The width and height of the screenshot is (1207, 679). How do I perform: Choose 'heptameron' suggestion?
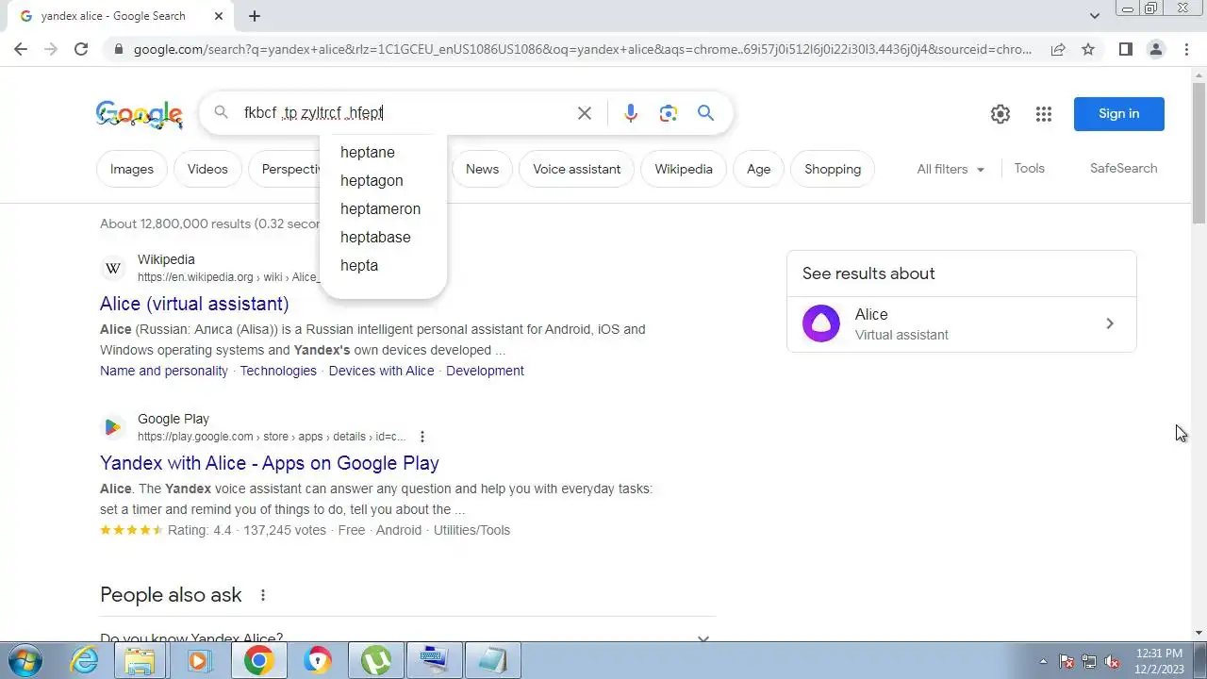(x=380, y=208)
